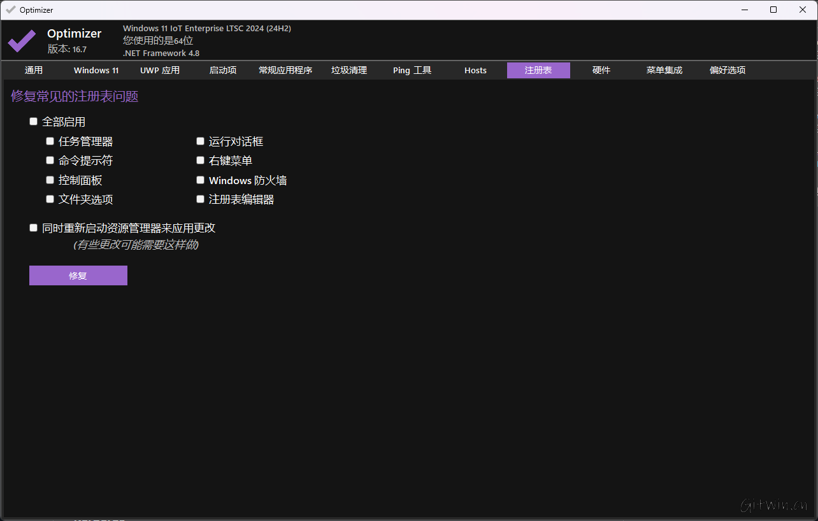The height and width of the screenshot is (521, 818).
Task: Switch to the Ping 工具 tab
Action: pos(412,70)
